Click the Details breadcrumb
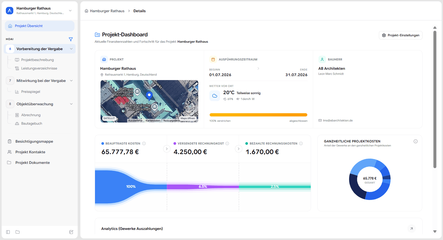Screen dimensions: 443x240 [139, 11]
